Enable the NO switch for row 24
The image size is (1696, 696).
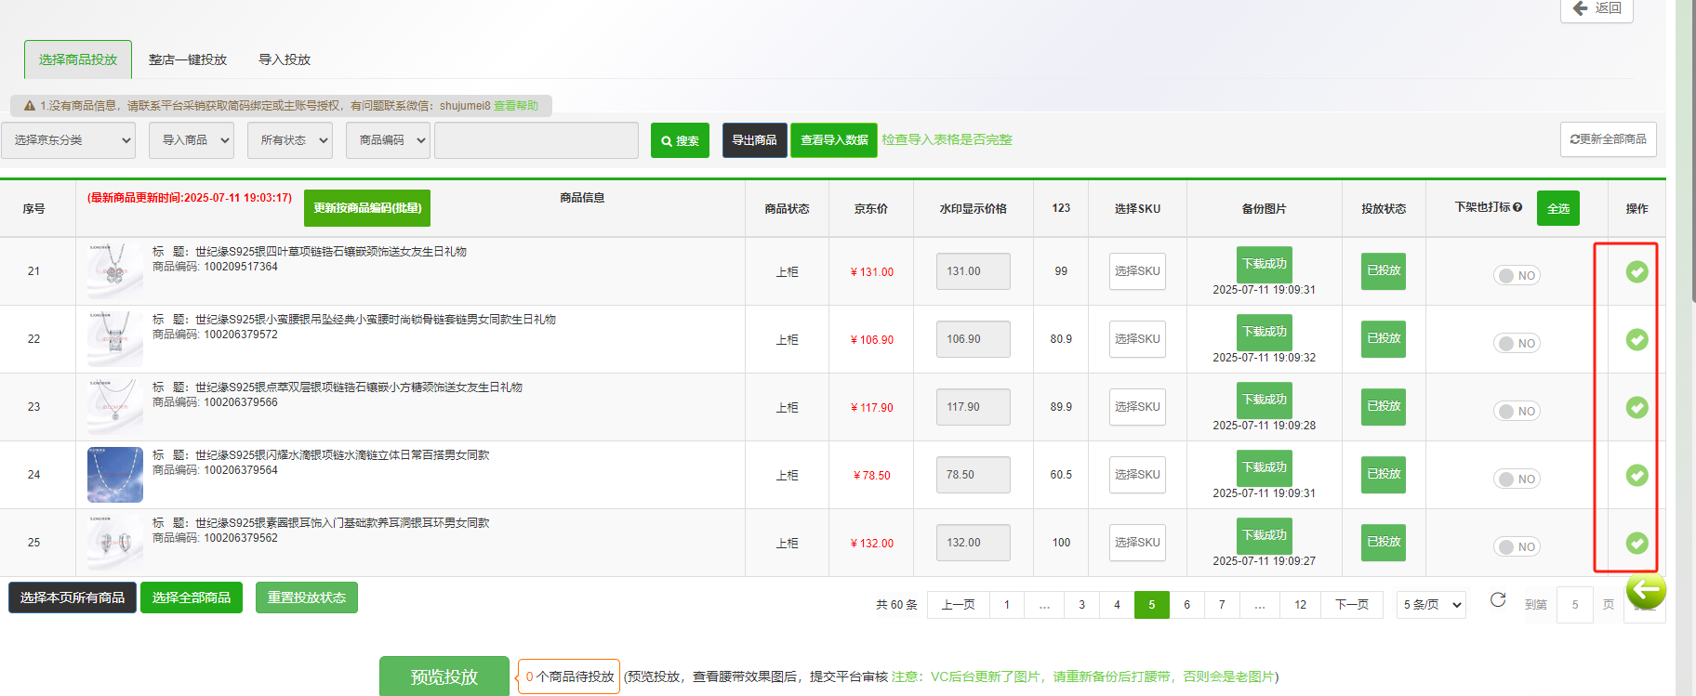click(x=1517, y=479)
